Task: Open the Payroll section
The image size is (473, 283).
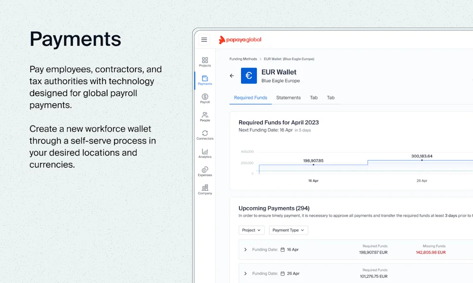Action: (x=204, y=98)
